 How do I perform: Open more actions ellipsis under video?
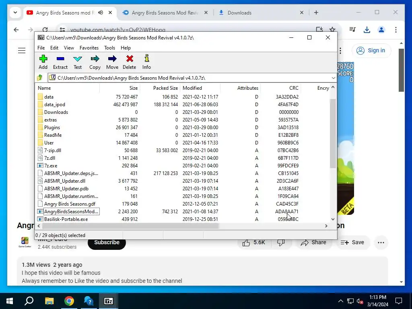[x=381, y=243]
